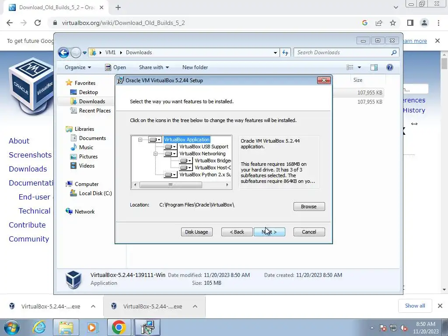Open the view options dropdown arrow
The height and width of the screenshot is (336, 448).
pos(360,67)
